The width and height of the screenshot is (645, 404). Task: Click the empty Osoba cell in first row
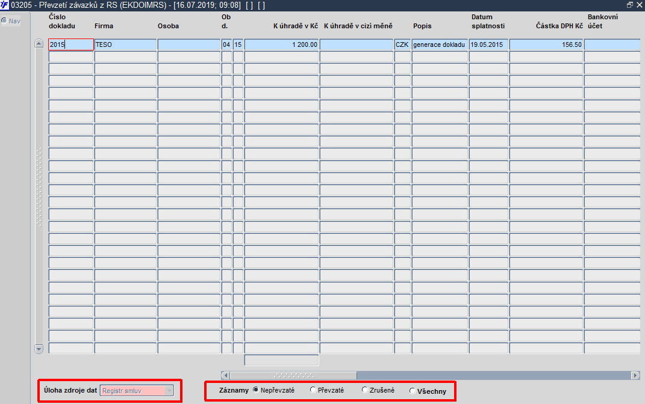[189, 44]
